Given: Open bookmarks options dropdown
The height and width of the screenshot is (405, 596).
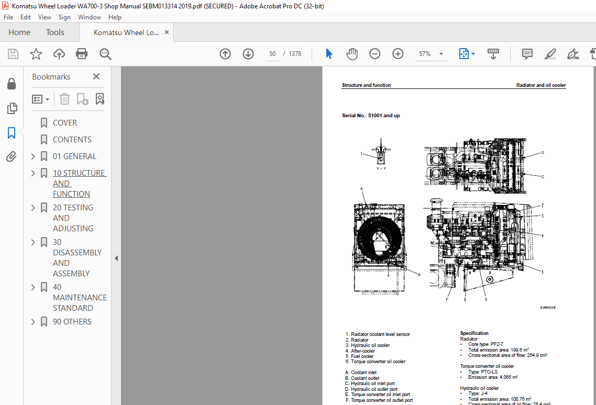Looking at the screenshot, I should pos(41,99).
